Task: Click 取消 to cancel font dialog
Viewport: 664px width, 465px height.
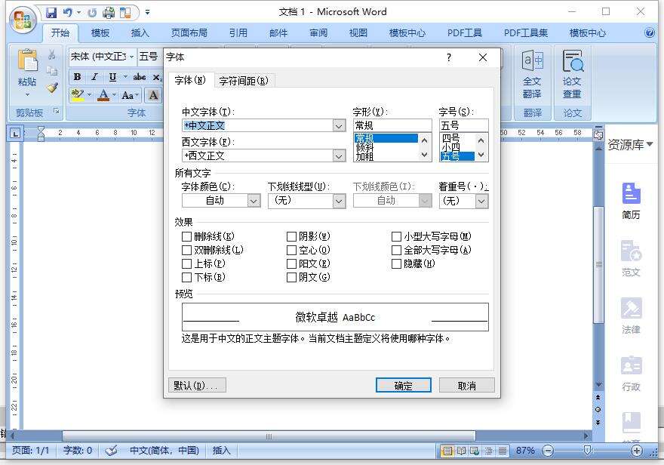Action: 466,386
